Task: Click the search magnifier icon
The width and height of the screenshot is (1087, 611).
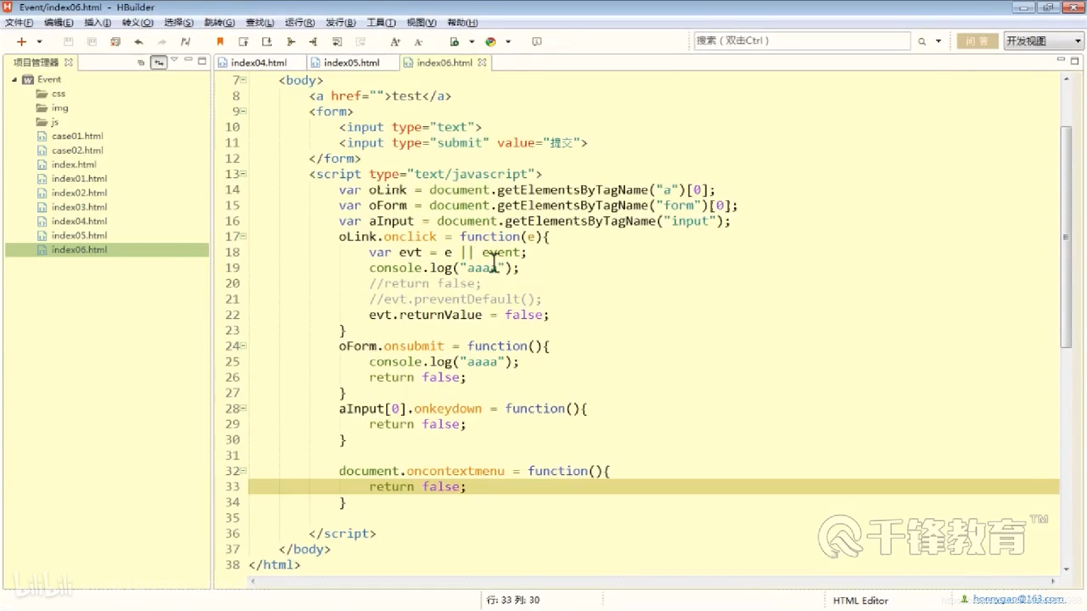Action: [922, 41]
